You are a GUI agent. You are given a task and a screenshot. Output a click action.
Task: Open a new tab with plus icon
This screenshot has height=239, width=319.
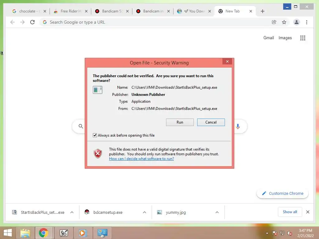point(262,11)
